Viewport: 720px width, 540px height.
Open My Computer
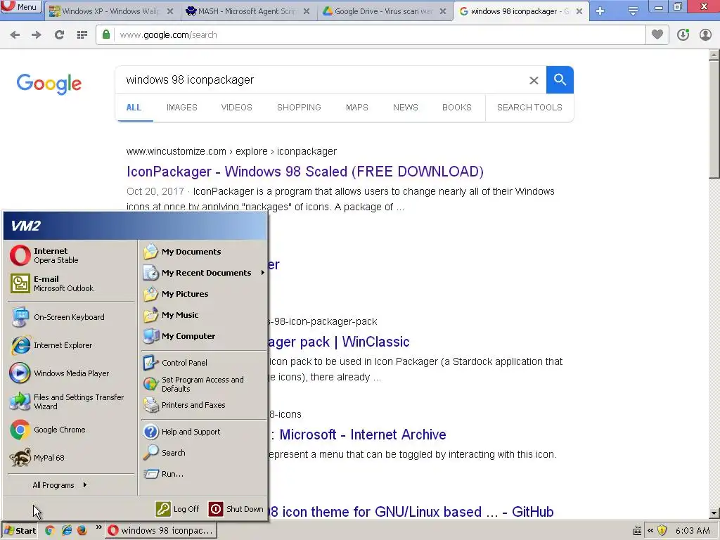(203, 336)
